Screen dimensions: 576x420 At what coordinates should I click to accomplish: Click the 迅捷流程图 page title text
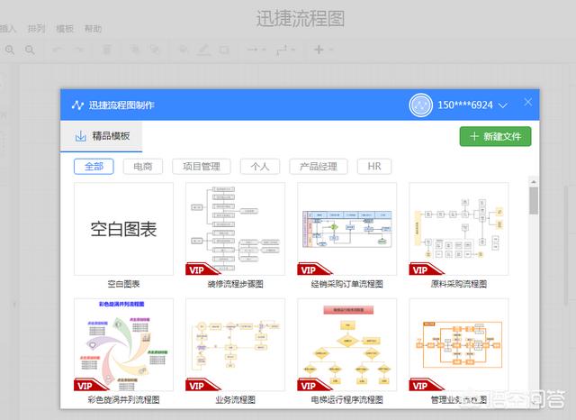[301, 19]
